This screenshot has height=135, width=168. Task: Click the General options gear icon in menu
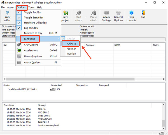(19, 56)
